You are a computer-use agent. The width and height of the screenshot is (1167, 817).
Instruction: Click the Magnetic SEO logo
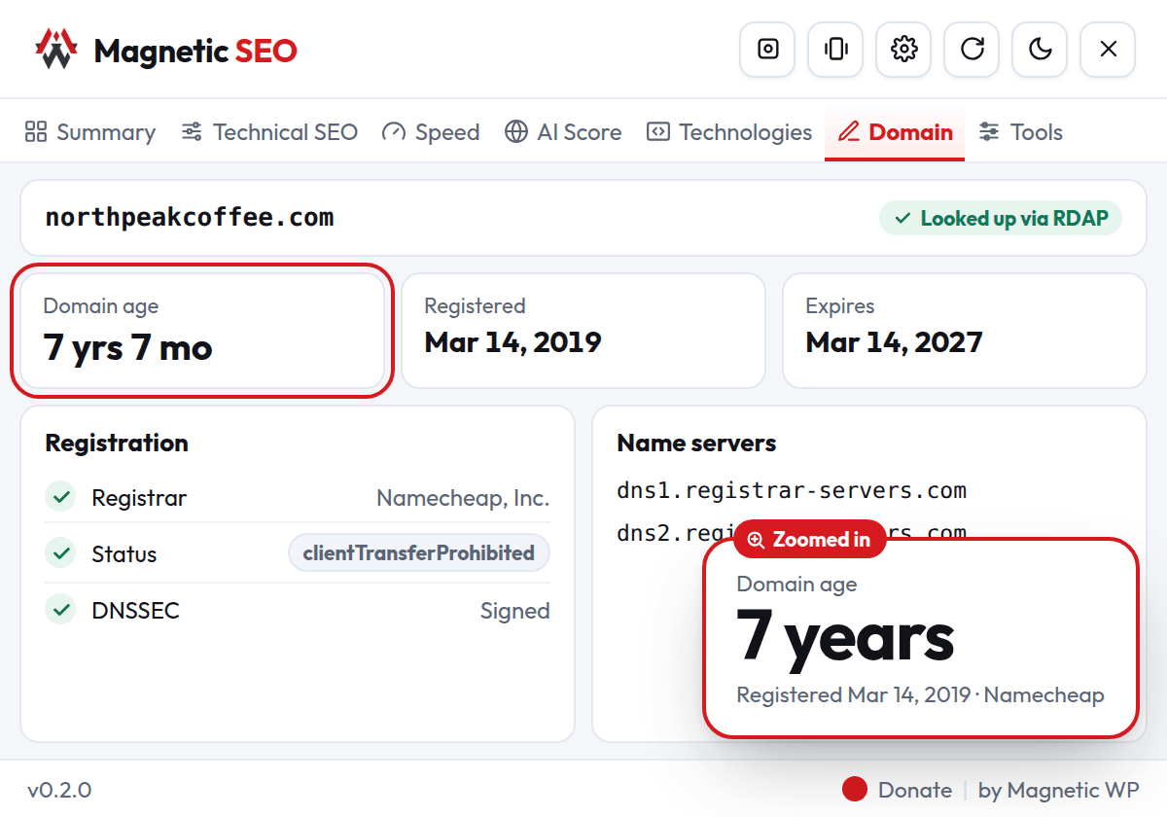point(166,50)
